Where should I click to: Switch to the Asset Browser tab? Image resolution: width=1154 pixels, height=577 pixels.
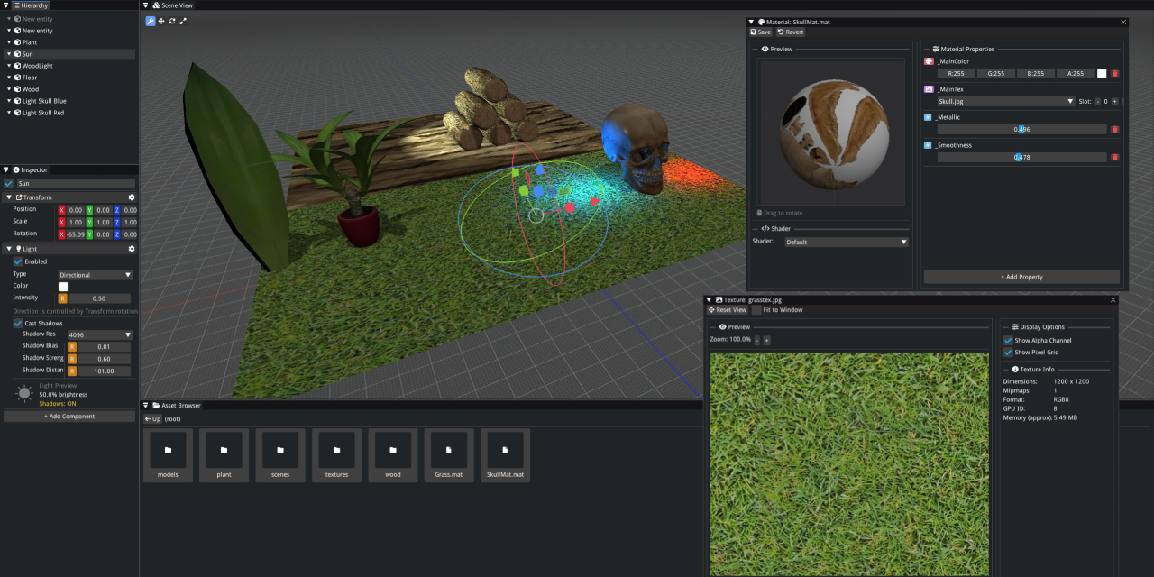tap(176, 406)
